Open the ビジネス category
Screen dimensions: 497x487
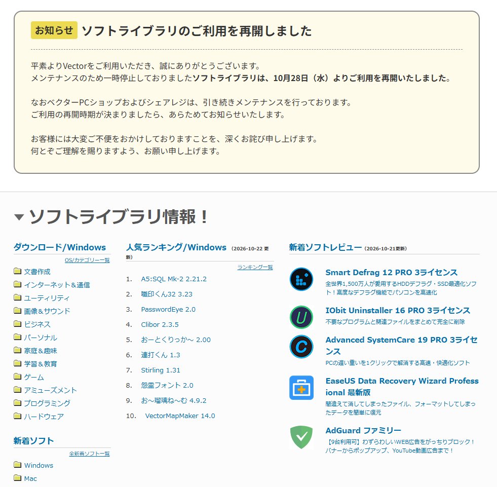click(37, 324)
